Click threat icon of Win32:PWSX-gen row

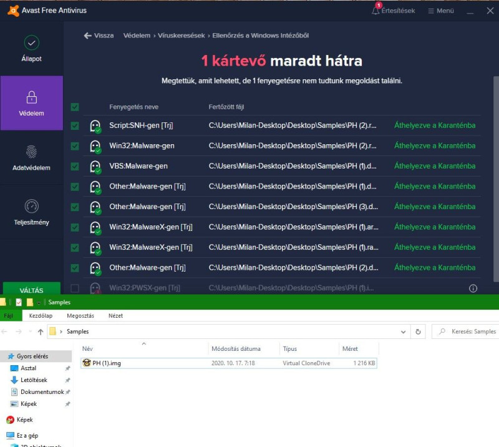click(95, 288)
